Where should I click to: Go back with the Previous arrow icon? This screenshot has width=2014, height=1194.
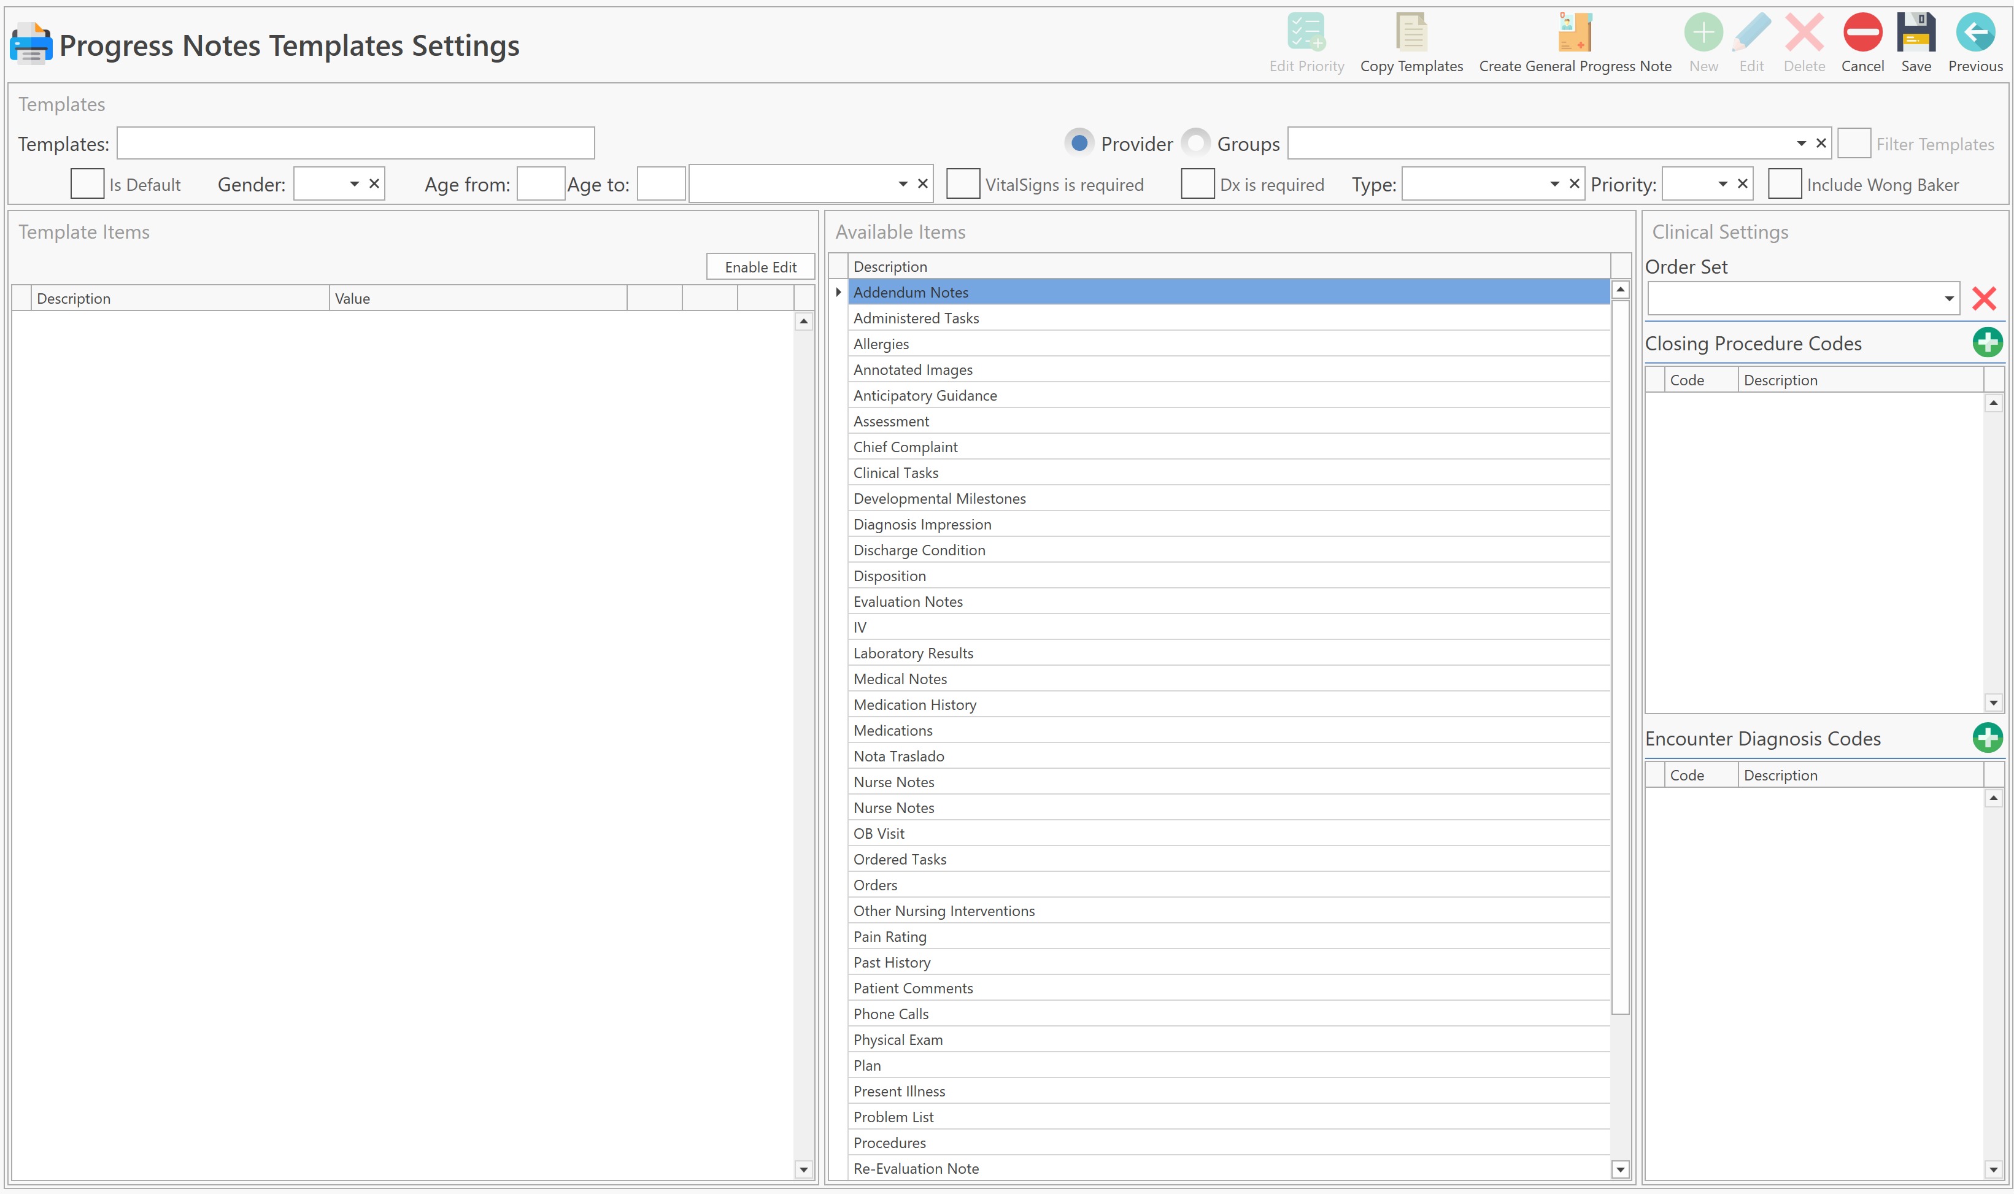tap(1975, 33)
